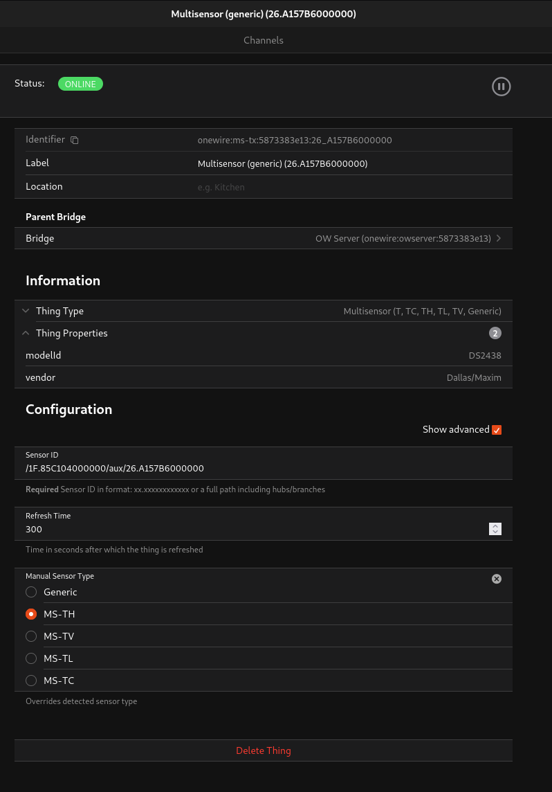Copy the identifier using the copy icon
The width and height of the screenshot is (552, 792).
coord(75,140)
